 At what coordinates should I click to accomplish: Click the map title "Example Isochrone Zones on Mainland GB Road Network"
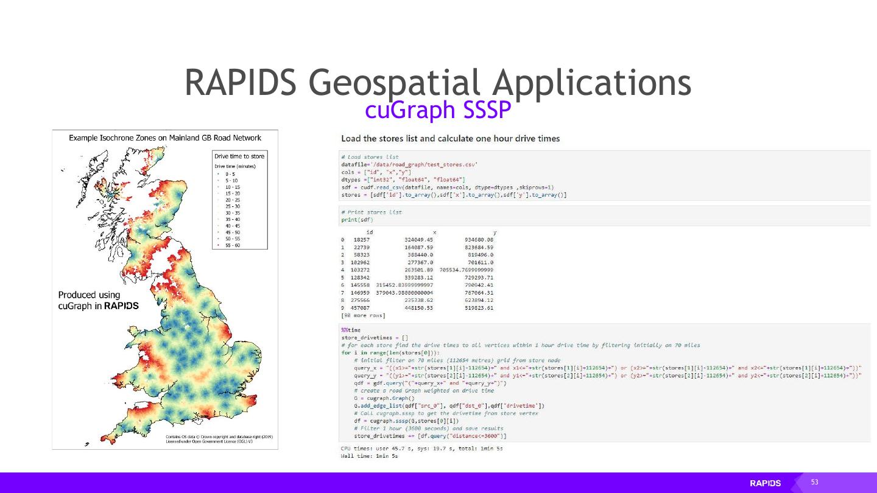pos(165,138)
